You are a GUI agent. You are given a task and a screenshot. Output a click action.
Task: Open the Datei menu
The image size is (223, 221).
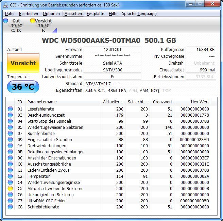click(x=10, y=14)
